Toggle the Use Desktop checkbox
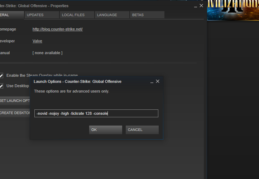This screenshot has width=259, height=179. click(1, 86)
